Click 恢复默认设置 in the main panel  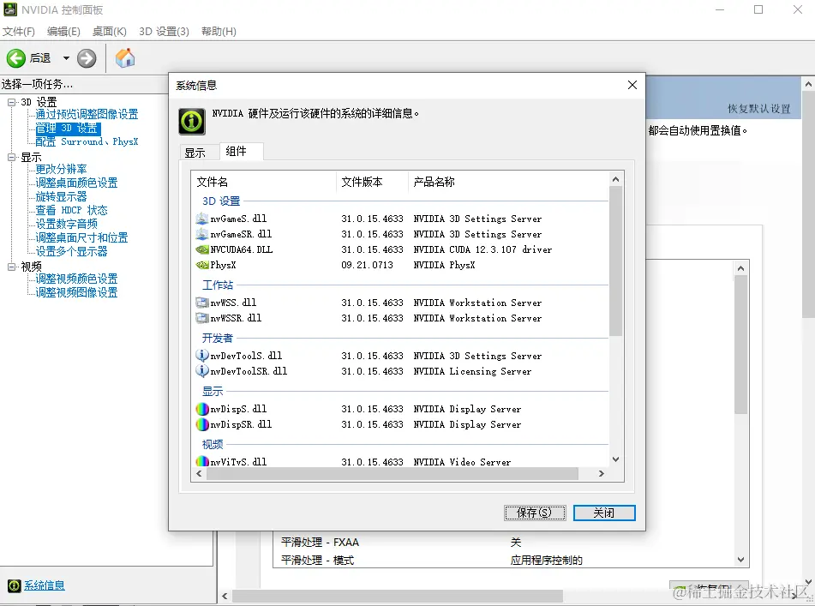(x=758, y=109)
